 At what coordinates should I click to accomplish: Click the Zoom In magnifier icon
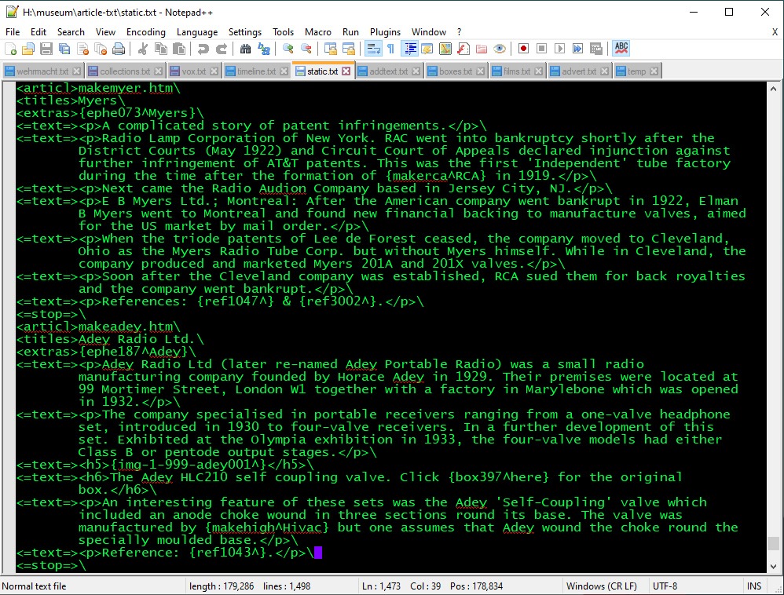[x=288, y=49]
